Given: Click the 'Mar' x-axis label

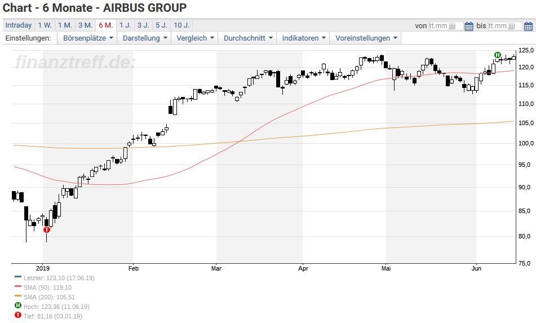Looking at the screenshot, I should pyautogui.click(x=216, y=269).
